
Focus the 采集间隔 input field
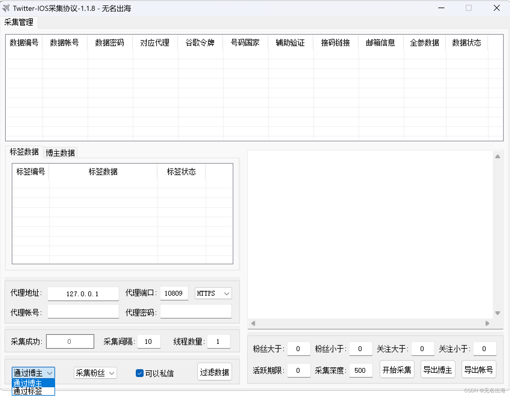[x=149, y=341]
